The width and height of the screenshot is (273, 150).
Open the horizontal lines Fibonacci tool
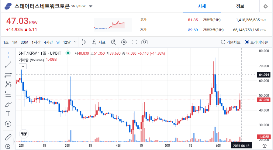pyautogui.click(x=8, y=75)
